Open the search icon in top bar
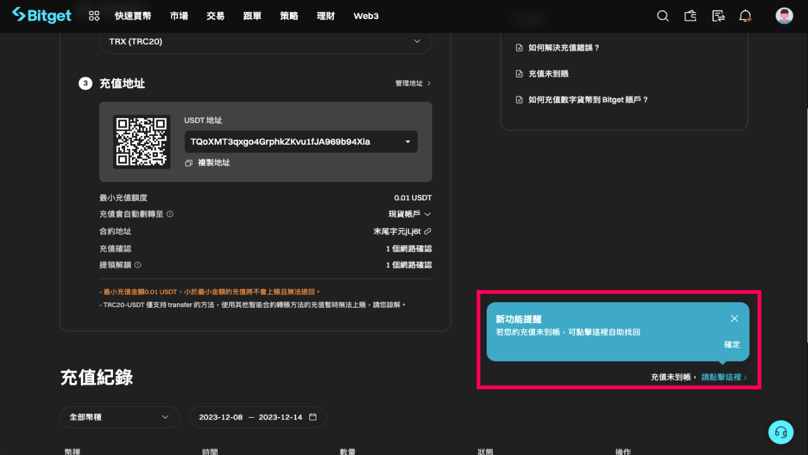Viewport: 808px width, 455px height. click(662, 16)
